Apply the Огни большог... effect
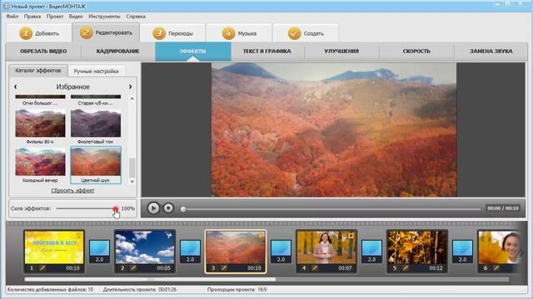The width and height of the screenshot is (533, 299). point(40,100)
